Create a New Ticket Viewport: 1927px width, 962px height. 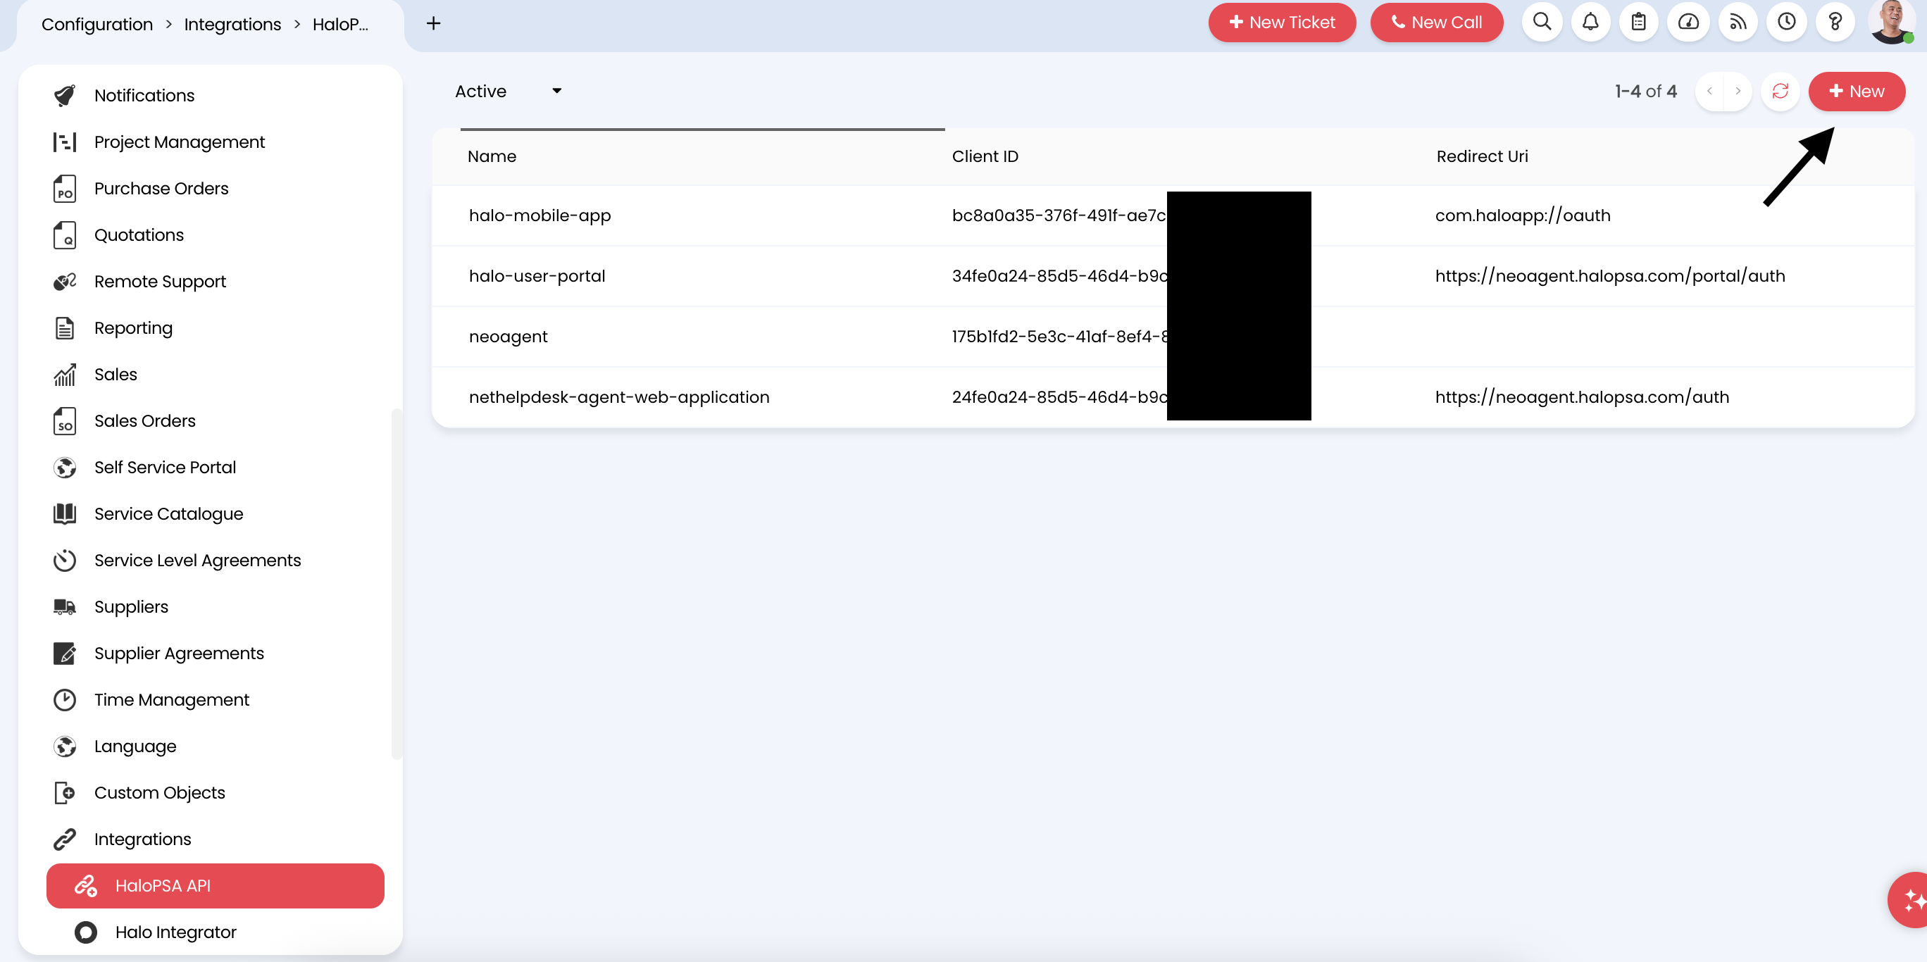(1281, 22)
